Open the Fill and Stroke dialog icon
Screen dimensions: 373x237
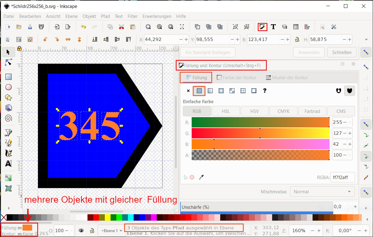(x=262, y=27)
